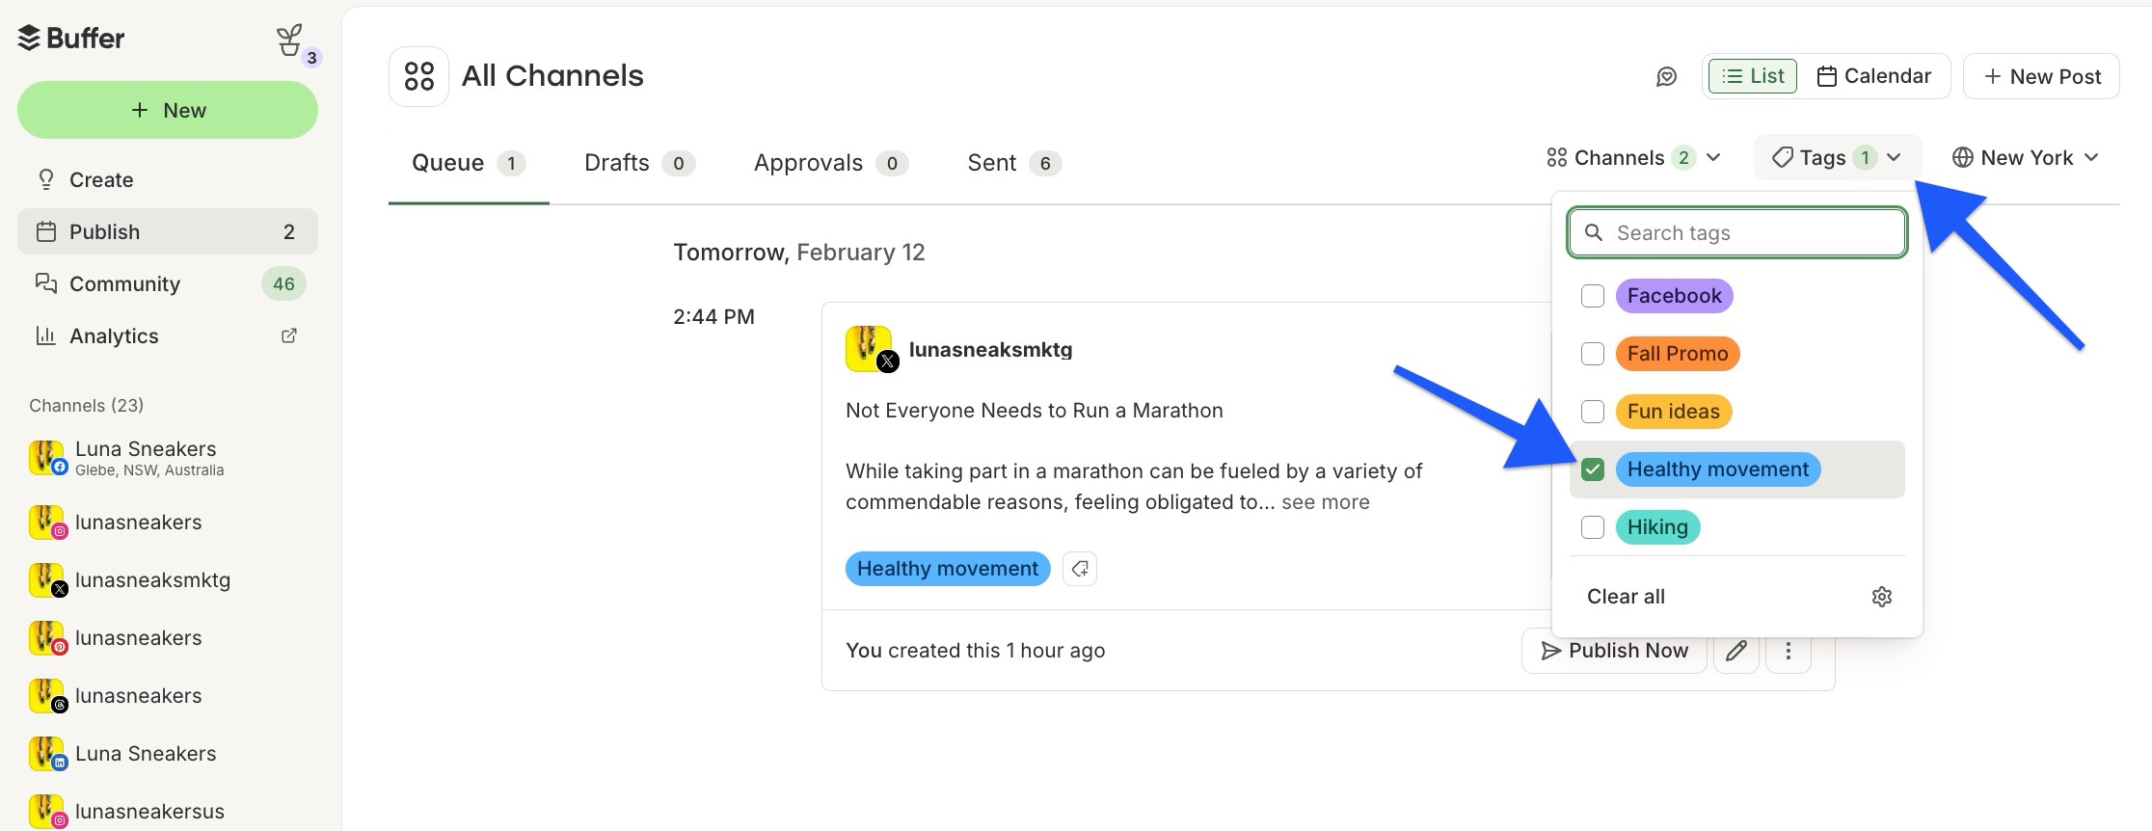Click the Healthy movement tag on the post

948,569
